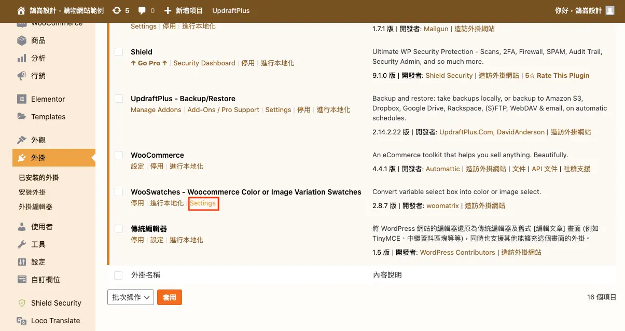This screenshot has height=331, width=625.
Task: Click the 5☆ Rate This Plugin link
Action: [x=558, y=75]
